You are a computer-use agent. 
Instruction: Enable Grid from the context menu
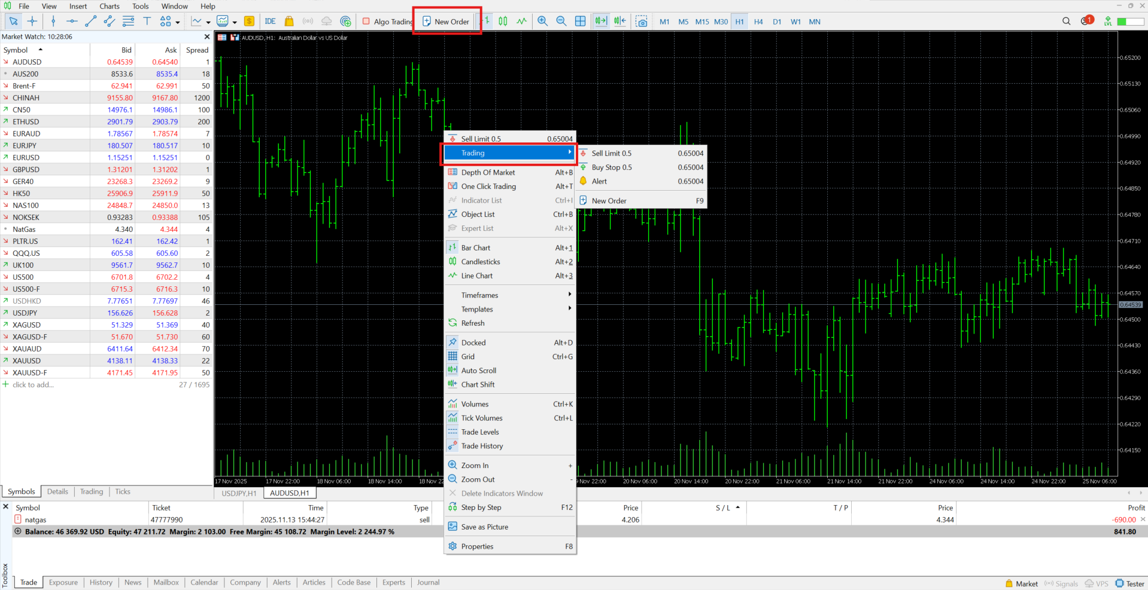467,357
